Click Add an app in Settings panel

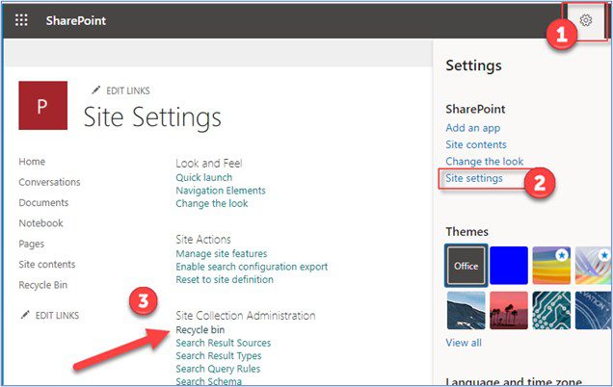[472, 128]
